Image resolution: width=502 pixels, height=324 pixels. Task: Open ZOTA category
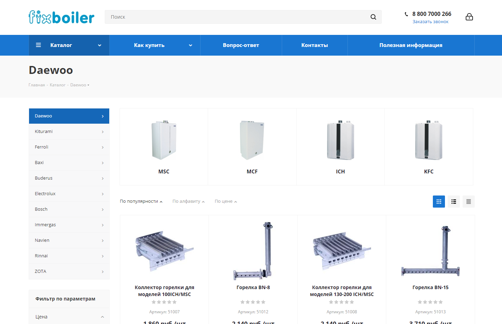click(x=69, y=271)
